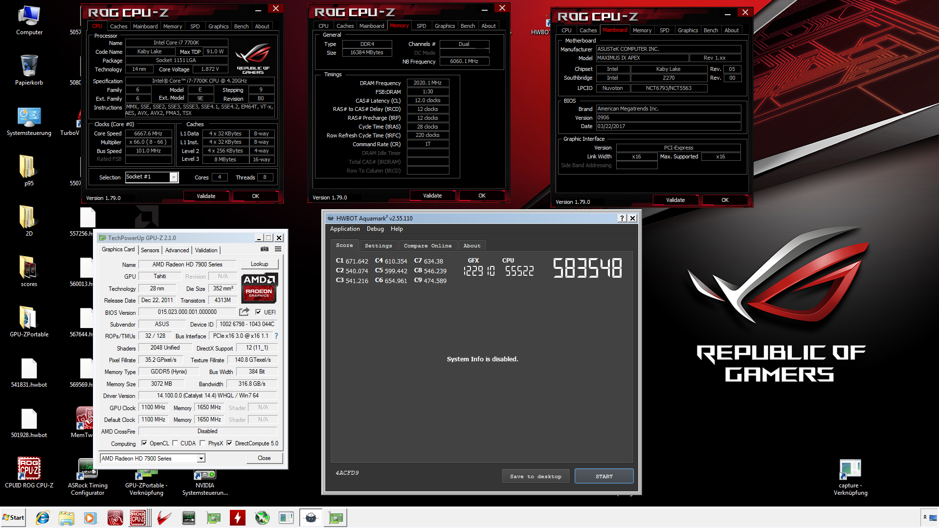Image resolution: width=939 pixels, height=528 pixels.
Task: Open the p95 folder on desktop
Action: click(x=29, y=170)
